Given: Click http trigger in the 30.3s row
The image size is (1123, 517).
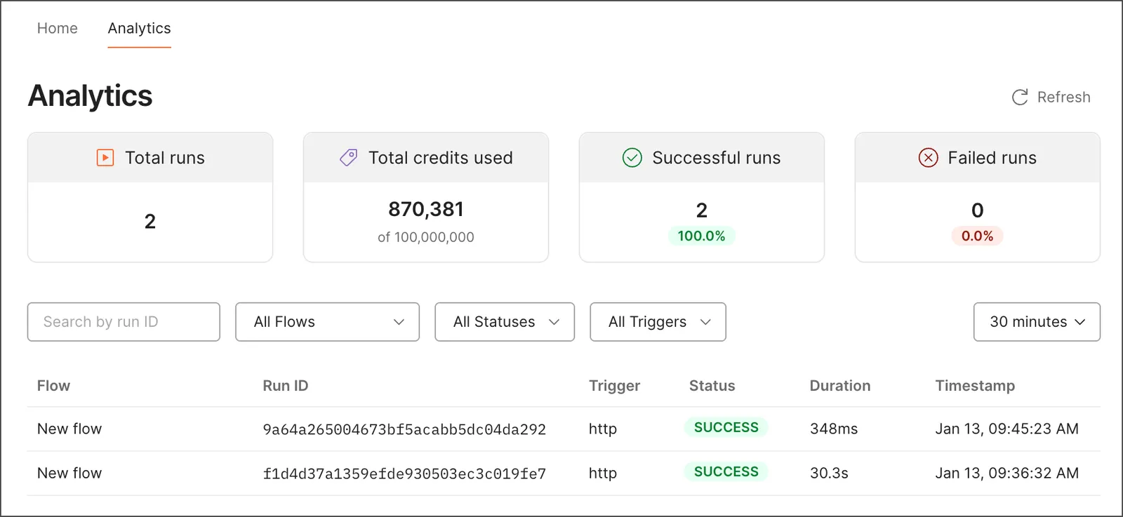Looking at the screenshot, I should [x=603, y=473].
